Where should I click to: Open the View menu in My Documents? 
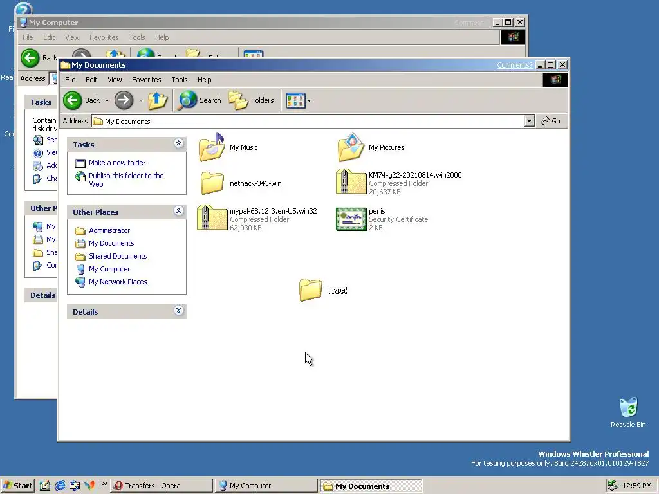click(x=115, y=80)
